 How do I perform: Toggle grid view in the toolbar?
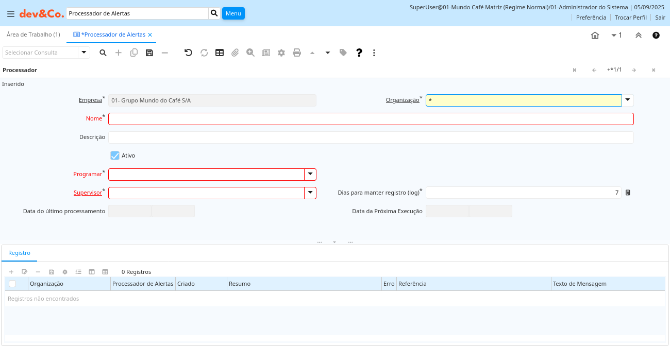pyautogui.click(x=220, y=53)
